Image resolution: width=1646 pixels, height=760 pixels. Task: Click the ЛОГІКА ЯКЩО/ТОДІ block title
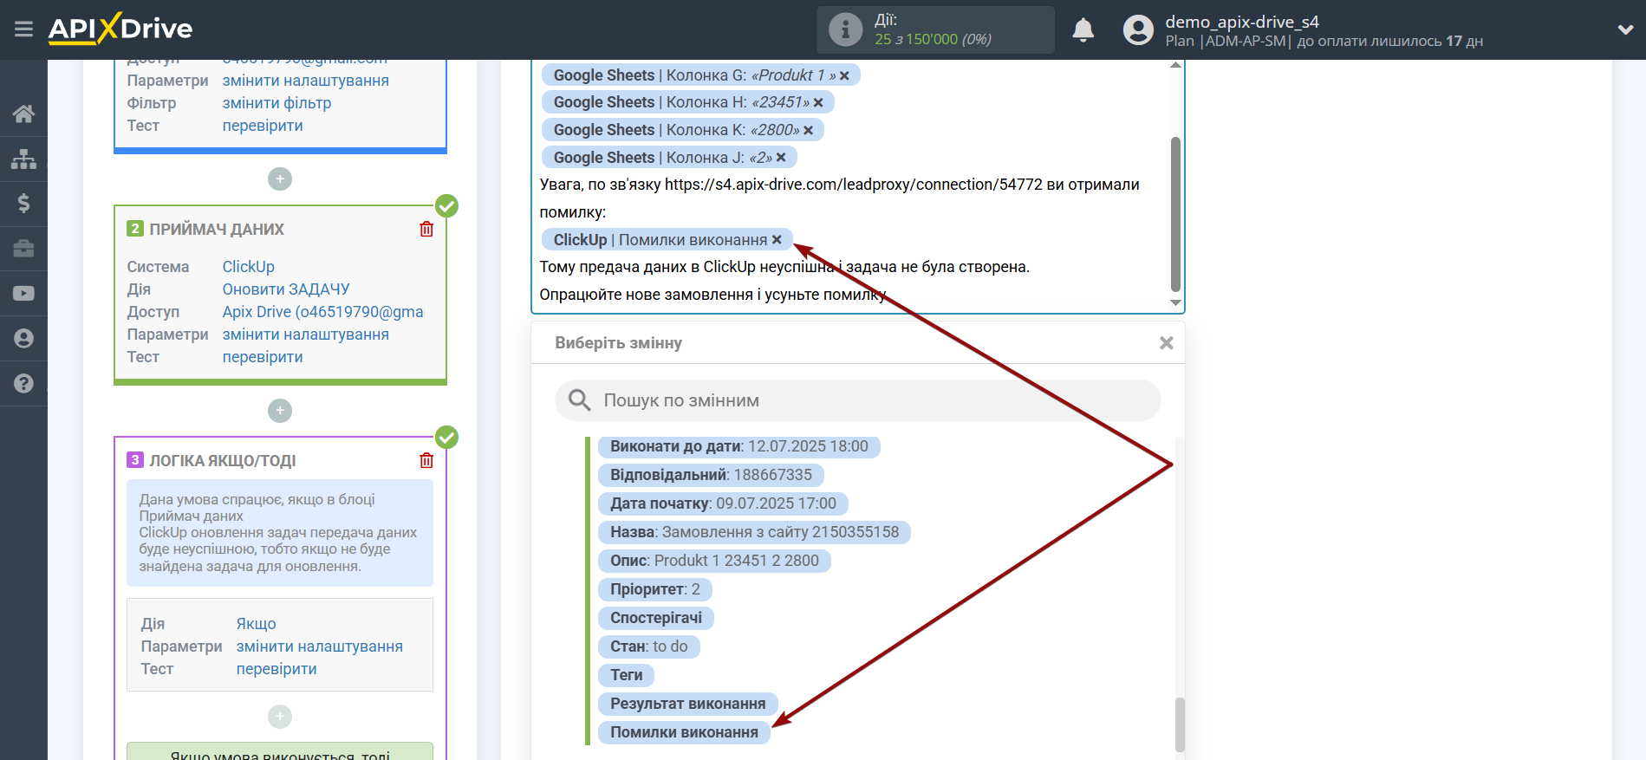click(x=223, y=461)
